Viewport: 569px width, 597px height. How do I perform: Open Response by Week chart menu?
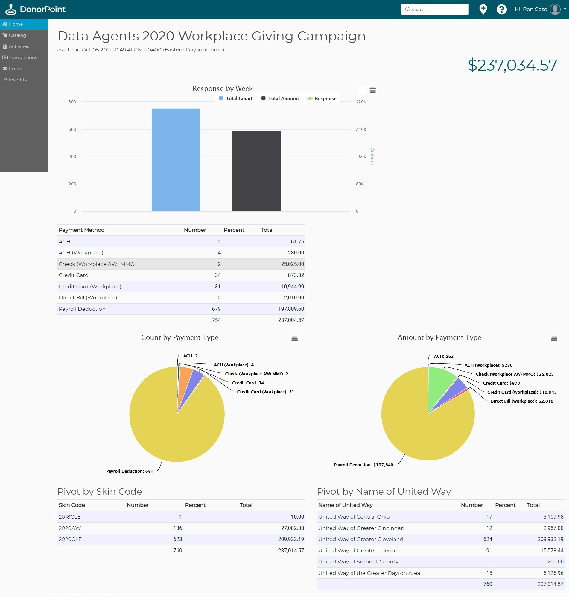tap(372, 90)
